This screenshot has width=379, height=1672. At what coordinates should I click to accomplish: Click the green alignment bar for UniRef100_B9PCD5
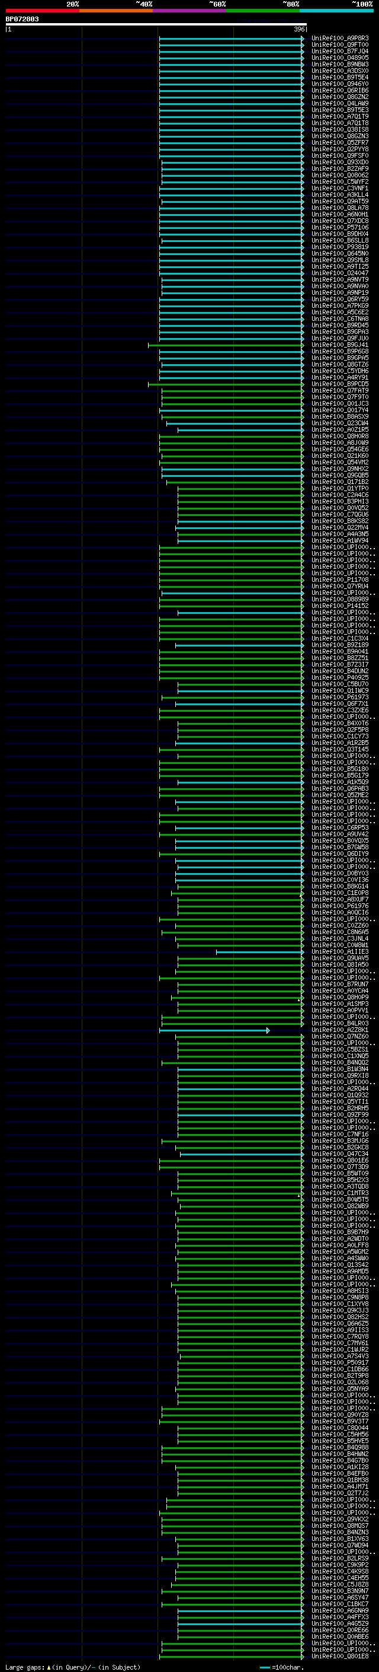click(226, 384)
